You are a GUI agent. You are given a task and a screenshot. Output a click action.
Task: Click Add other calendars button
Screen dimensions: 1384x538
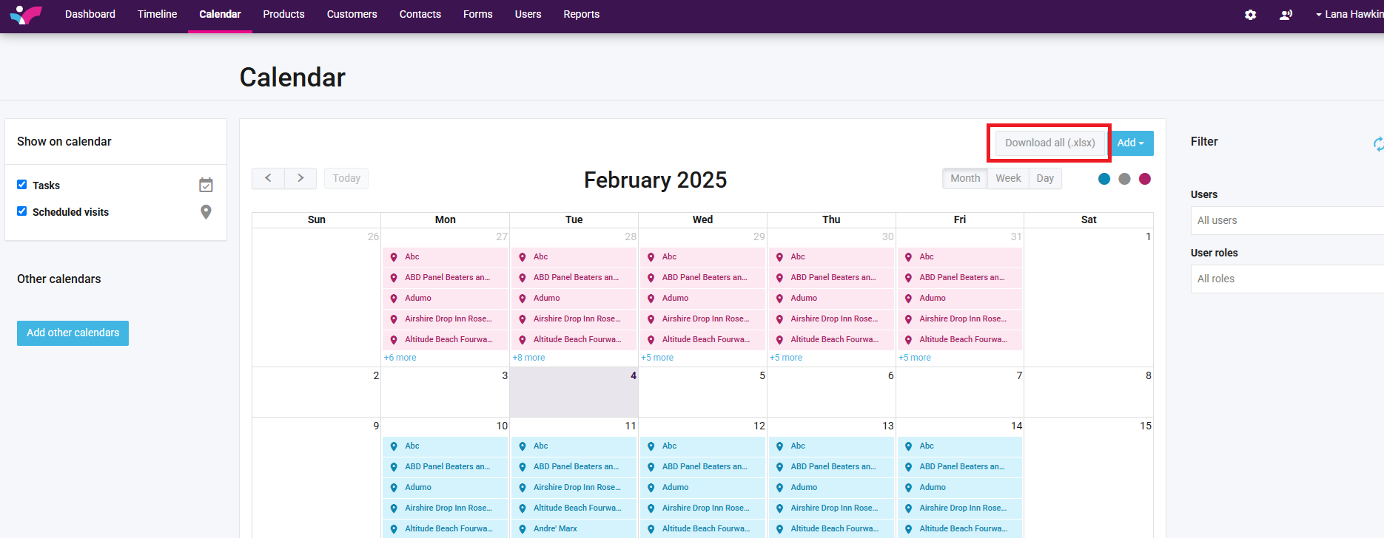pos(73,333)
